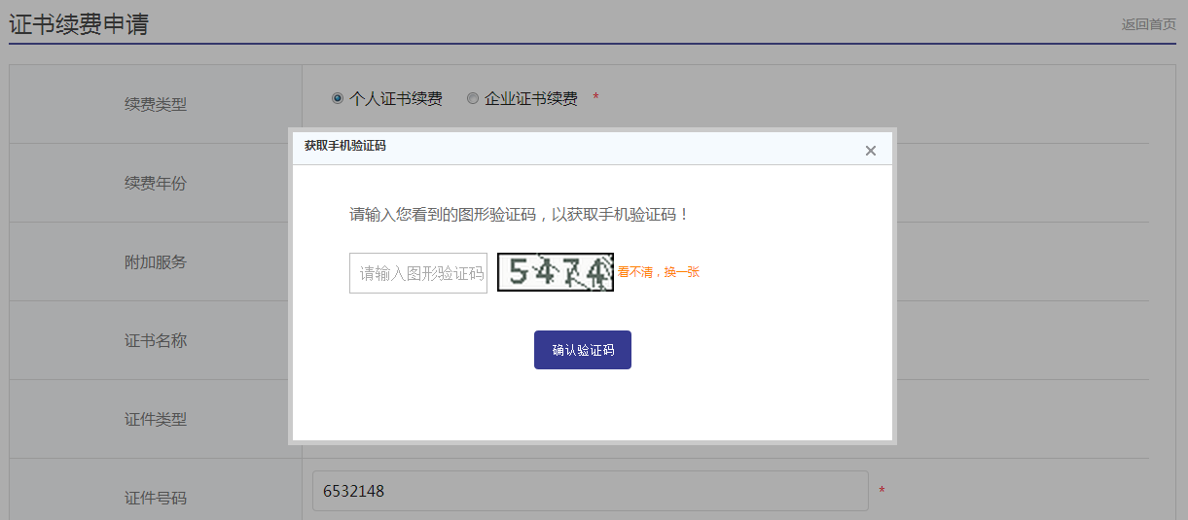
Task: Select the 个人证书续费 radio button
Action: click(x=338, y=98)
